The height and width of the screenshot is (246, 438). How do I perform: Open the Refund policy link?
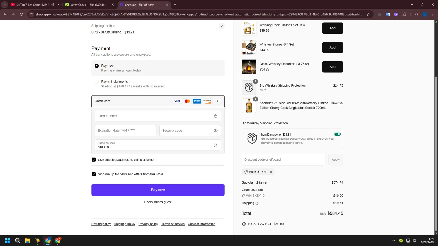(101, 224)
